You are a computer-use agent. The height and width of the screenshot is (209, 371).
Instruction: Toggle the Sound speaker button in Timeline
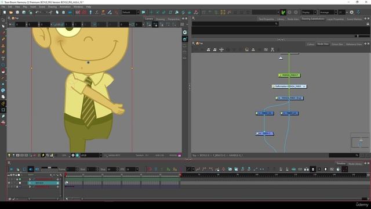point(31,169)
